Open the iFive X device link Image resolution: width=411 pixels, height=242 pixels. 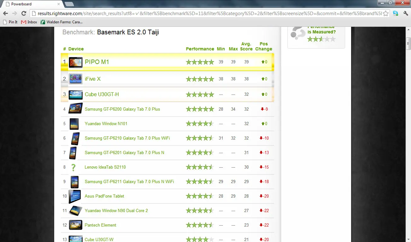(93, 79)
